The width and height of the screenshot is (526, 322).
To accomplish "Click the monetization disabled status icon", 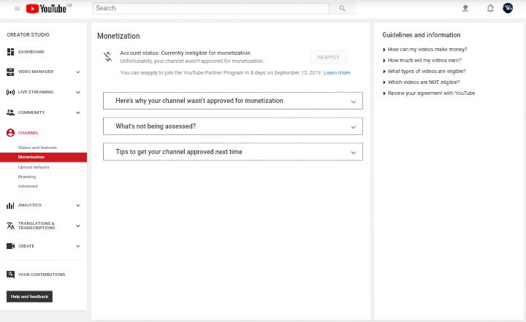I will [x=107, y=57].
